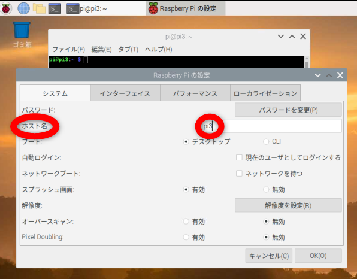Click into the ホスト名 text field

coord(271,126)
